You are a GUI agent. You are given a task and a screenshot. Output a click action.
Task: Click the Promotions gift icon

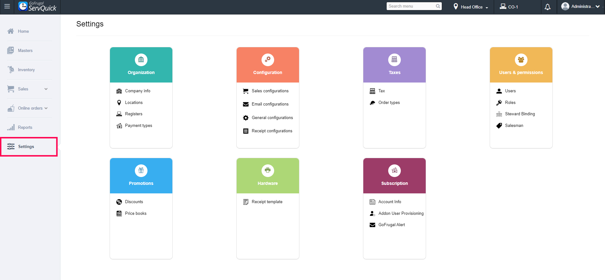coord(141,170)
